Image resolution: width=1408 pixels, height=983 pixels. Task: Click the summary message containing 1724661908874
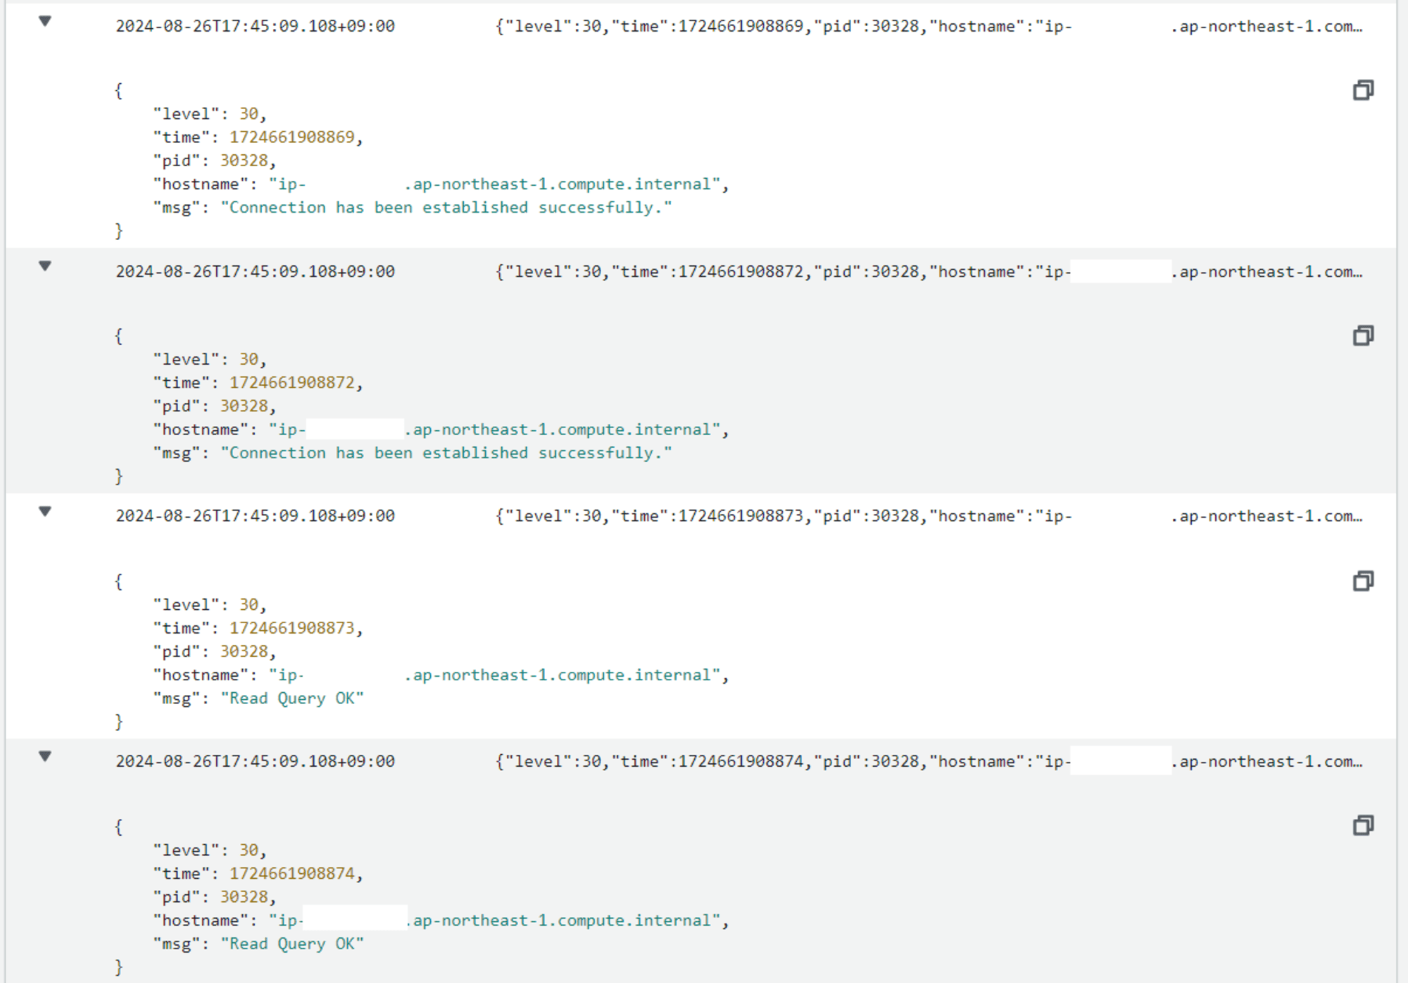tap(929, 761)
